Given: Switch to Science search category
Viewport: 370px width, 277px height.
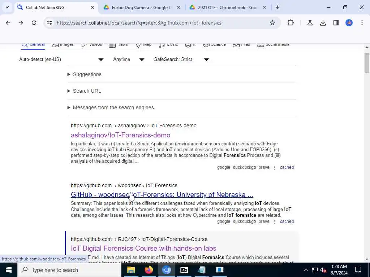Looking at the screenshot, I should coord(214,44).
